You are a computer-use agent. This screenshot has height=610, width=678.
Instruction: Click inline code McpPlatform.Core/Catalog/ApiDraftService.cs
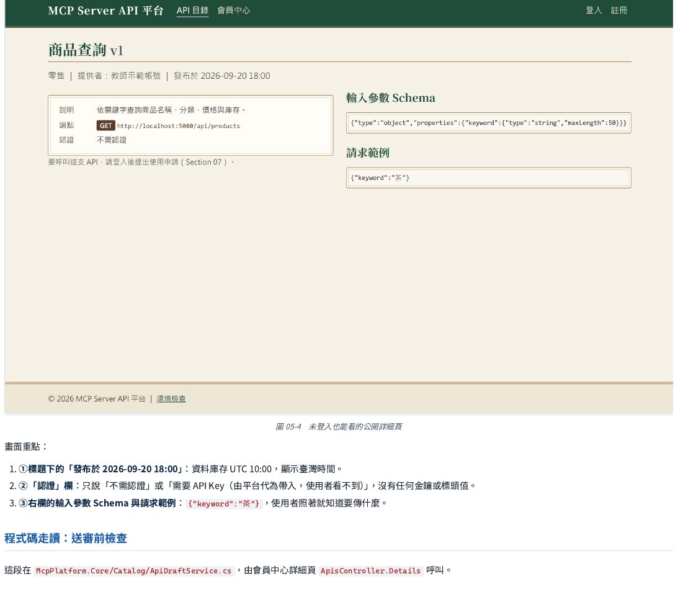[133, 571]
